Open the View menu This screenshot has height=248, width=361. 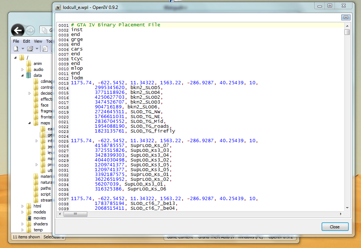(38, 41)
